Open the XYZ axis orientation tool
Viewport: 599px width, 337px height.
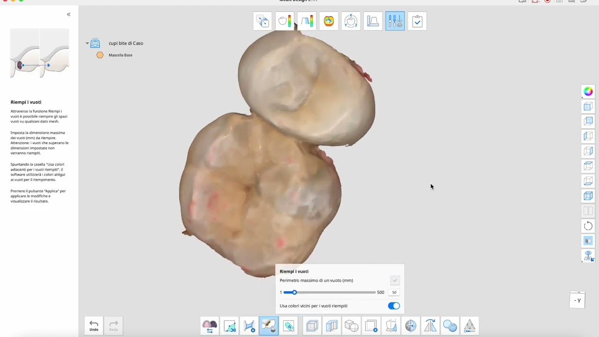[351, 21]
